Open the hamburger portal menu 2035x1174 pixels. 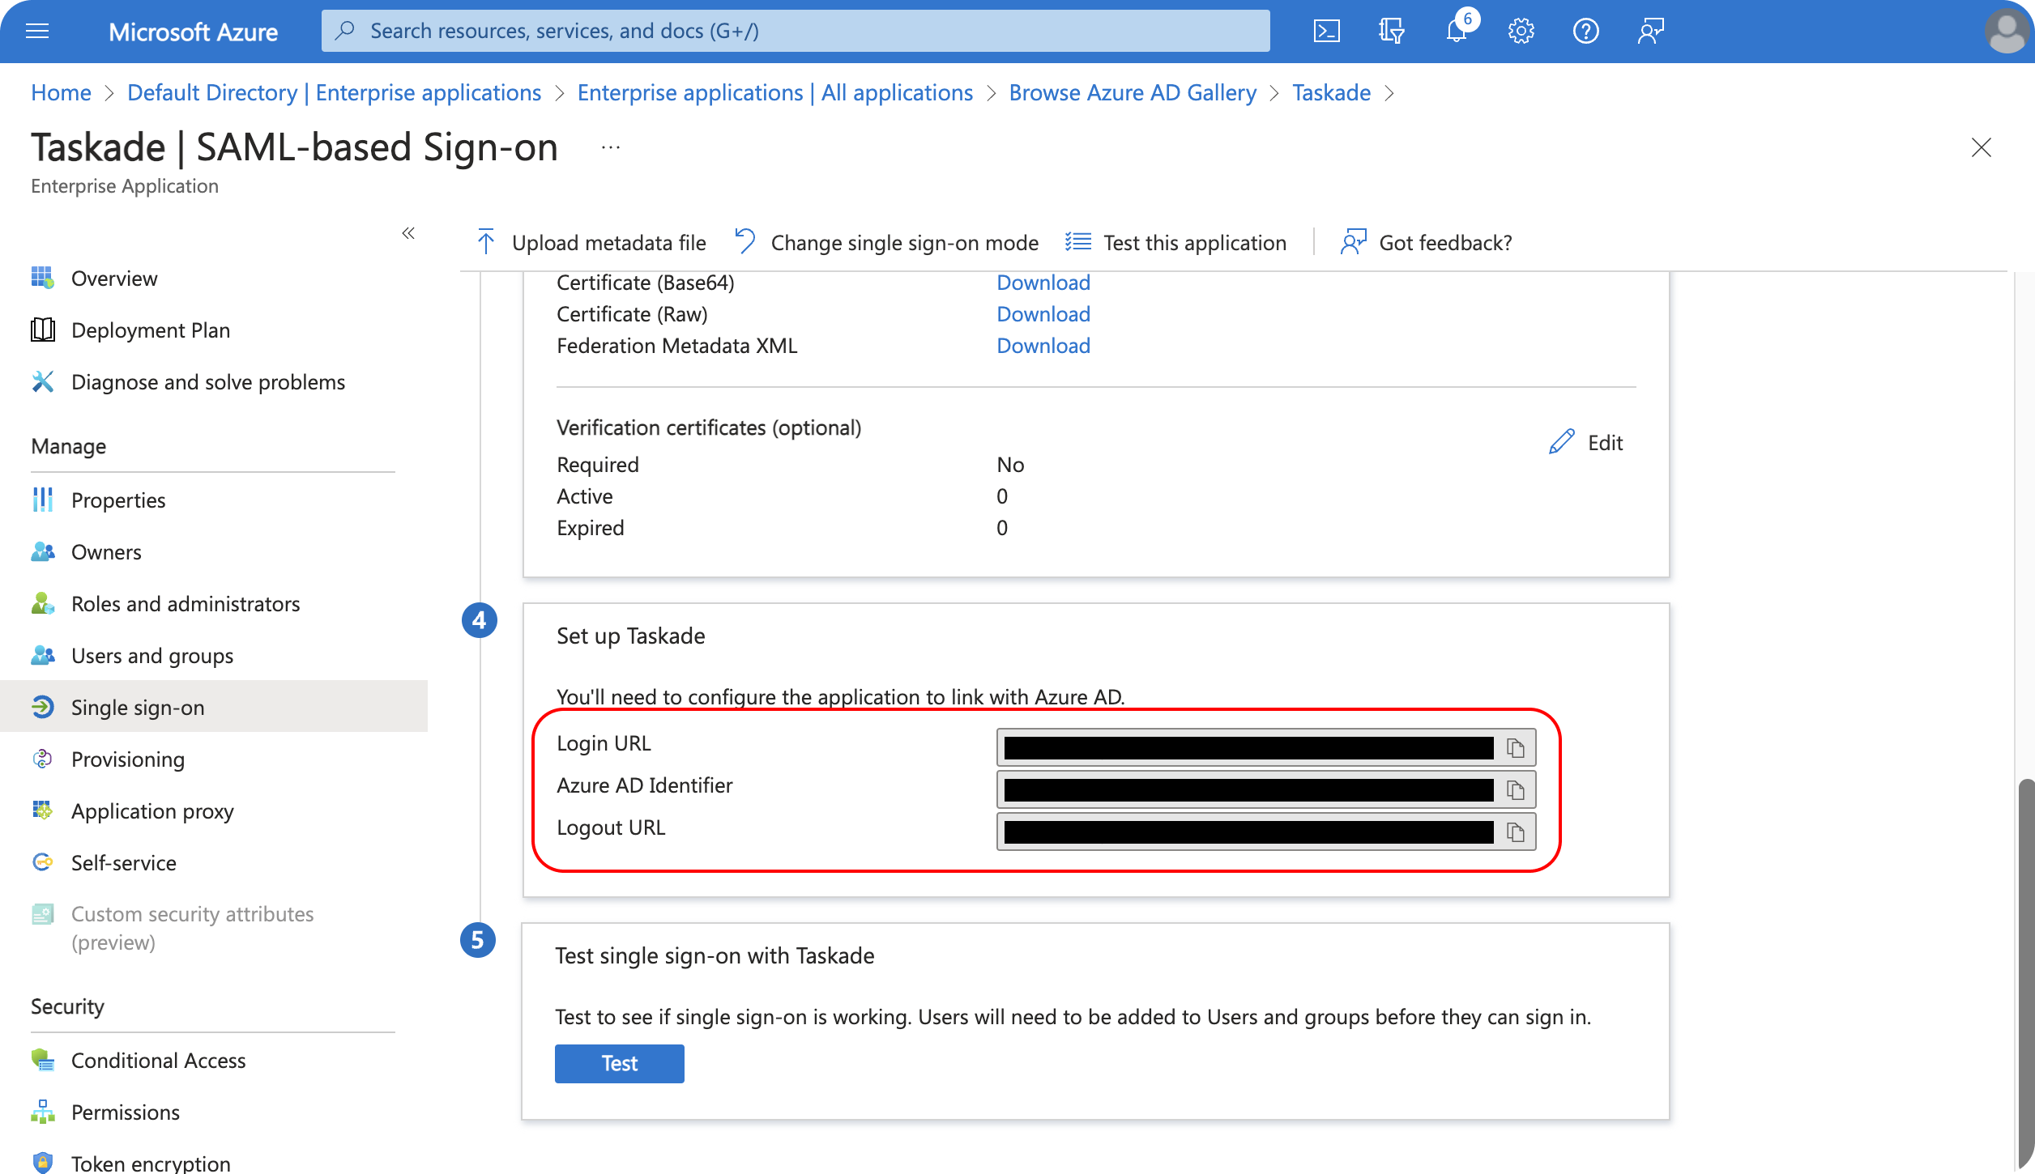click(37, 31)
